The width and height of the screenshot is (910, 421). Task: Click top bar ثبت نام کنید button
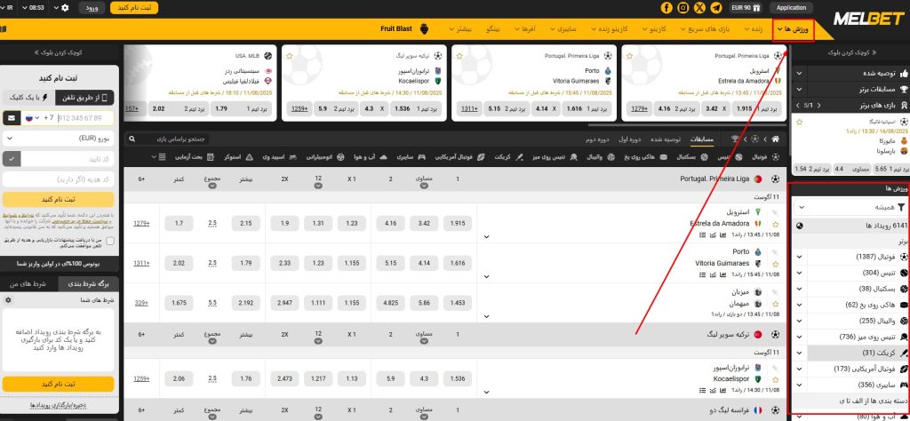pyautogui.click(x=134, y=8)
